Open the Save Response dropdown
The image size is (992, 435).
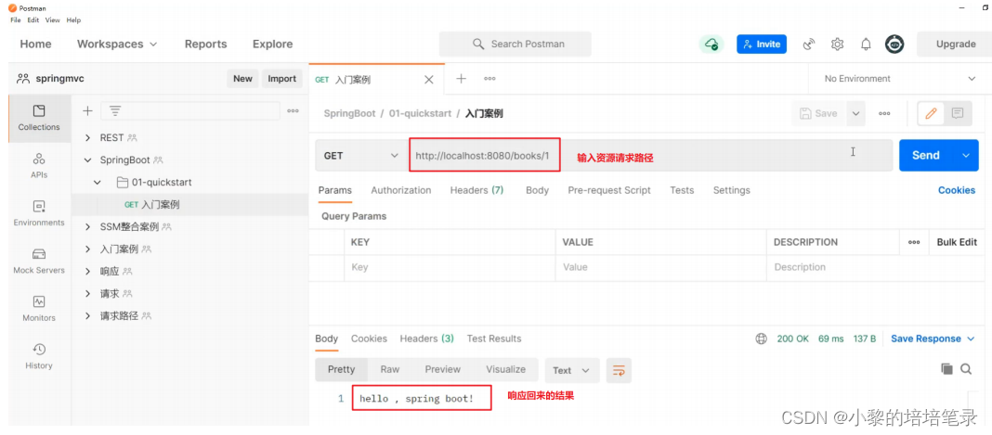coord(933,339)
